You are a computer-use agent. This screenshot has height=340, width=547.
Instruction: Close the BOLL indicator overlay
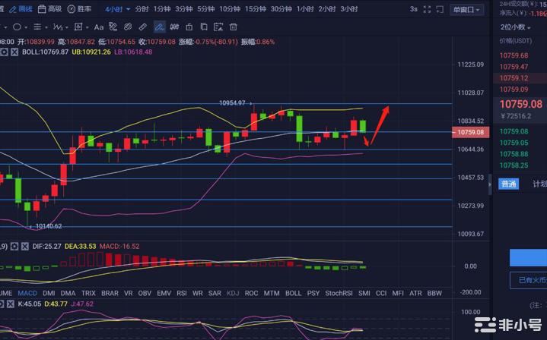coord(14,52)
